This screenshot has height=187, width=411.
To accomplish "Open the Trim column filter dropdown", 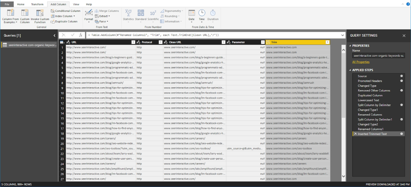I will click(x=327, y=42).
